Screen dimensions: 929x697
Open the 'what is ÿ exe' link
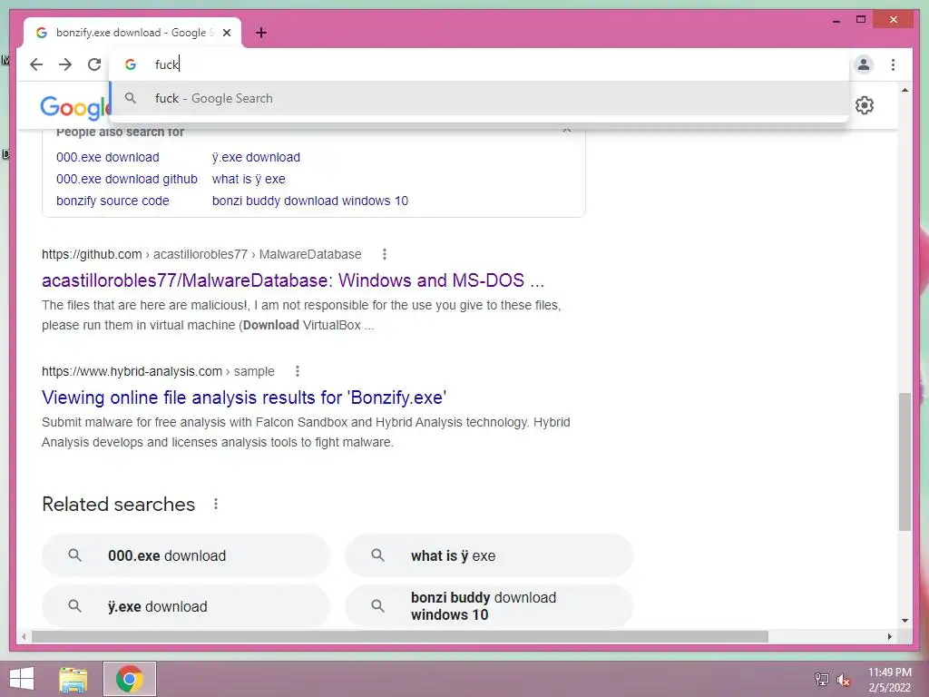pos(249,179)
